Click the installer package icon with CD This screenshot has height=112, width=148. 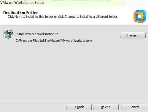pyautogui.click(x=8, y=34)
